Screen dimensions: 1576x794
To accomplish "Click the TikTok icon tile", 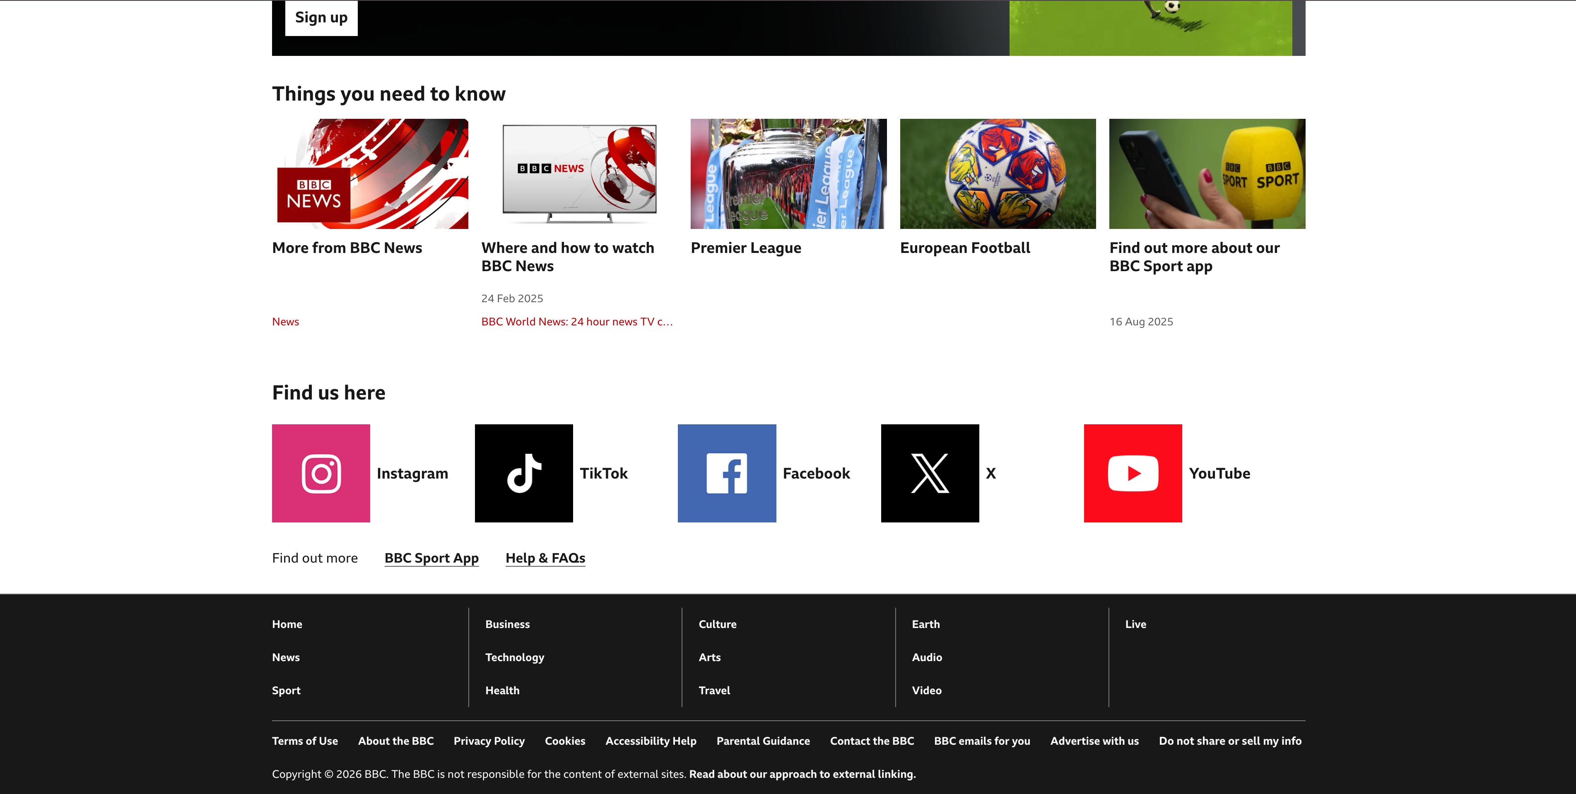I will click(524, 473).
